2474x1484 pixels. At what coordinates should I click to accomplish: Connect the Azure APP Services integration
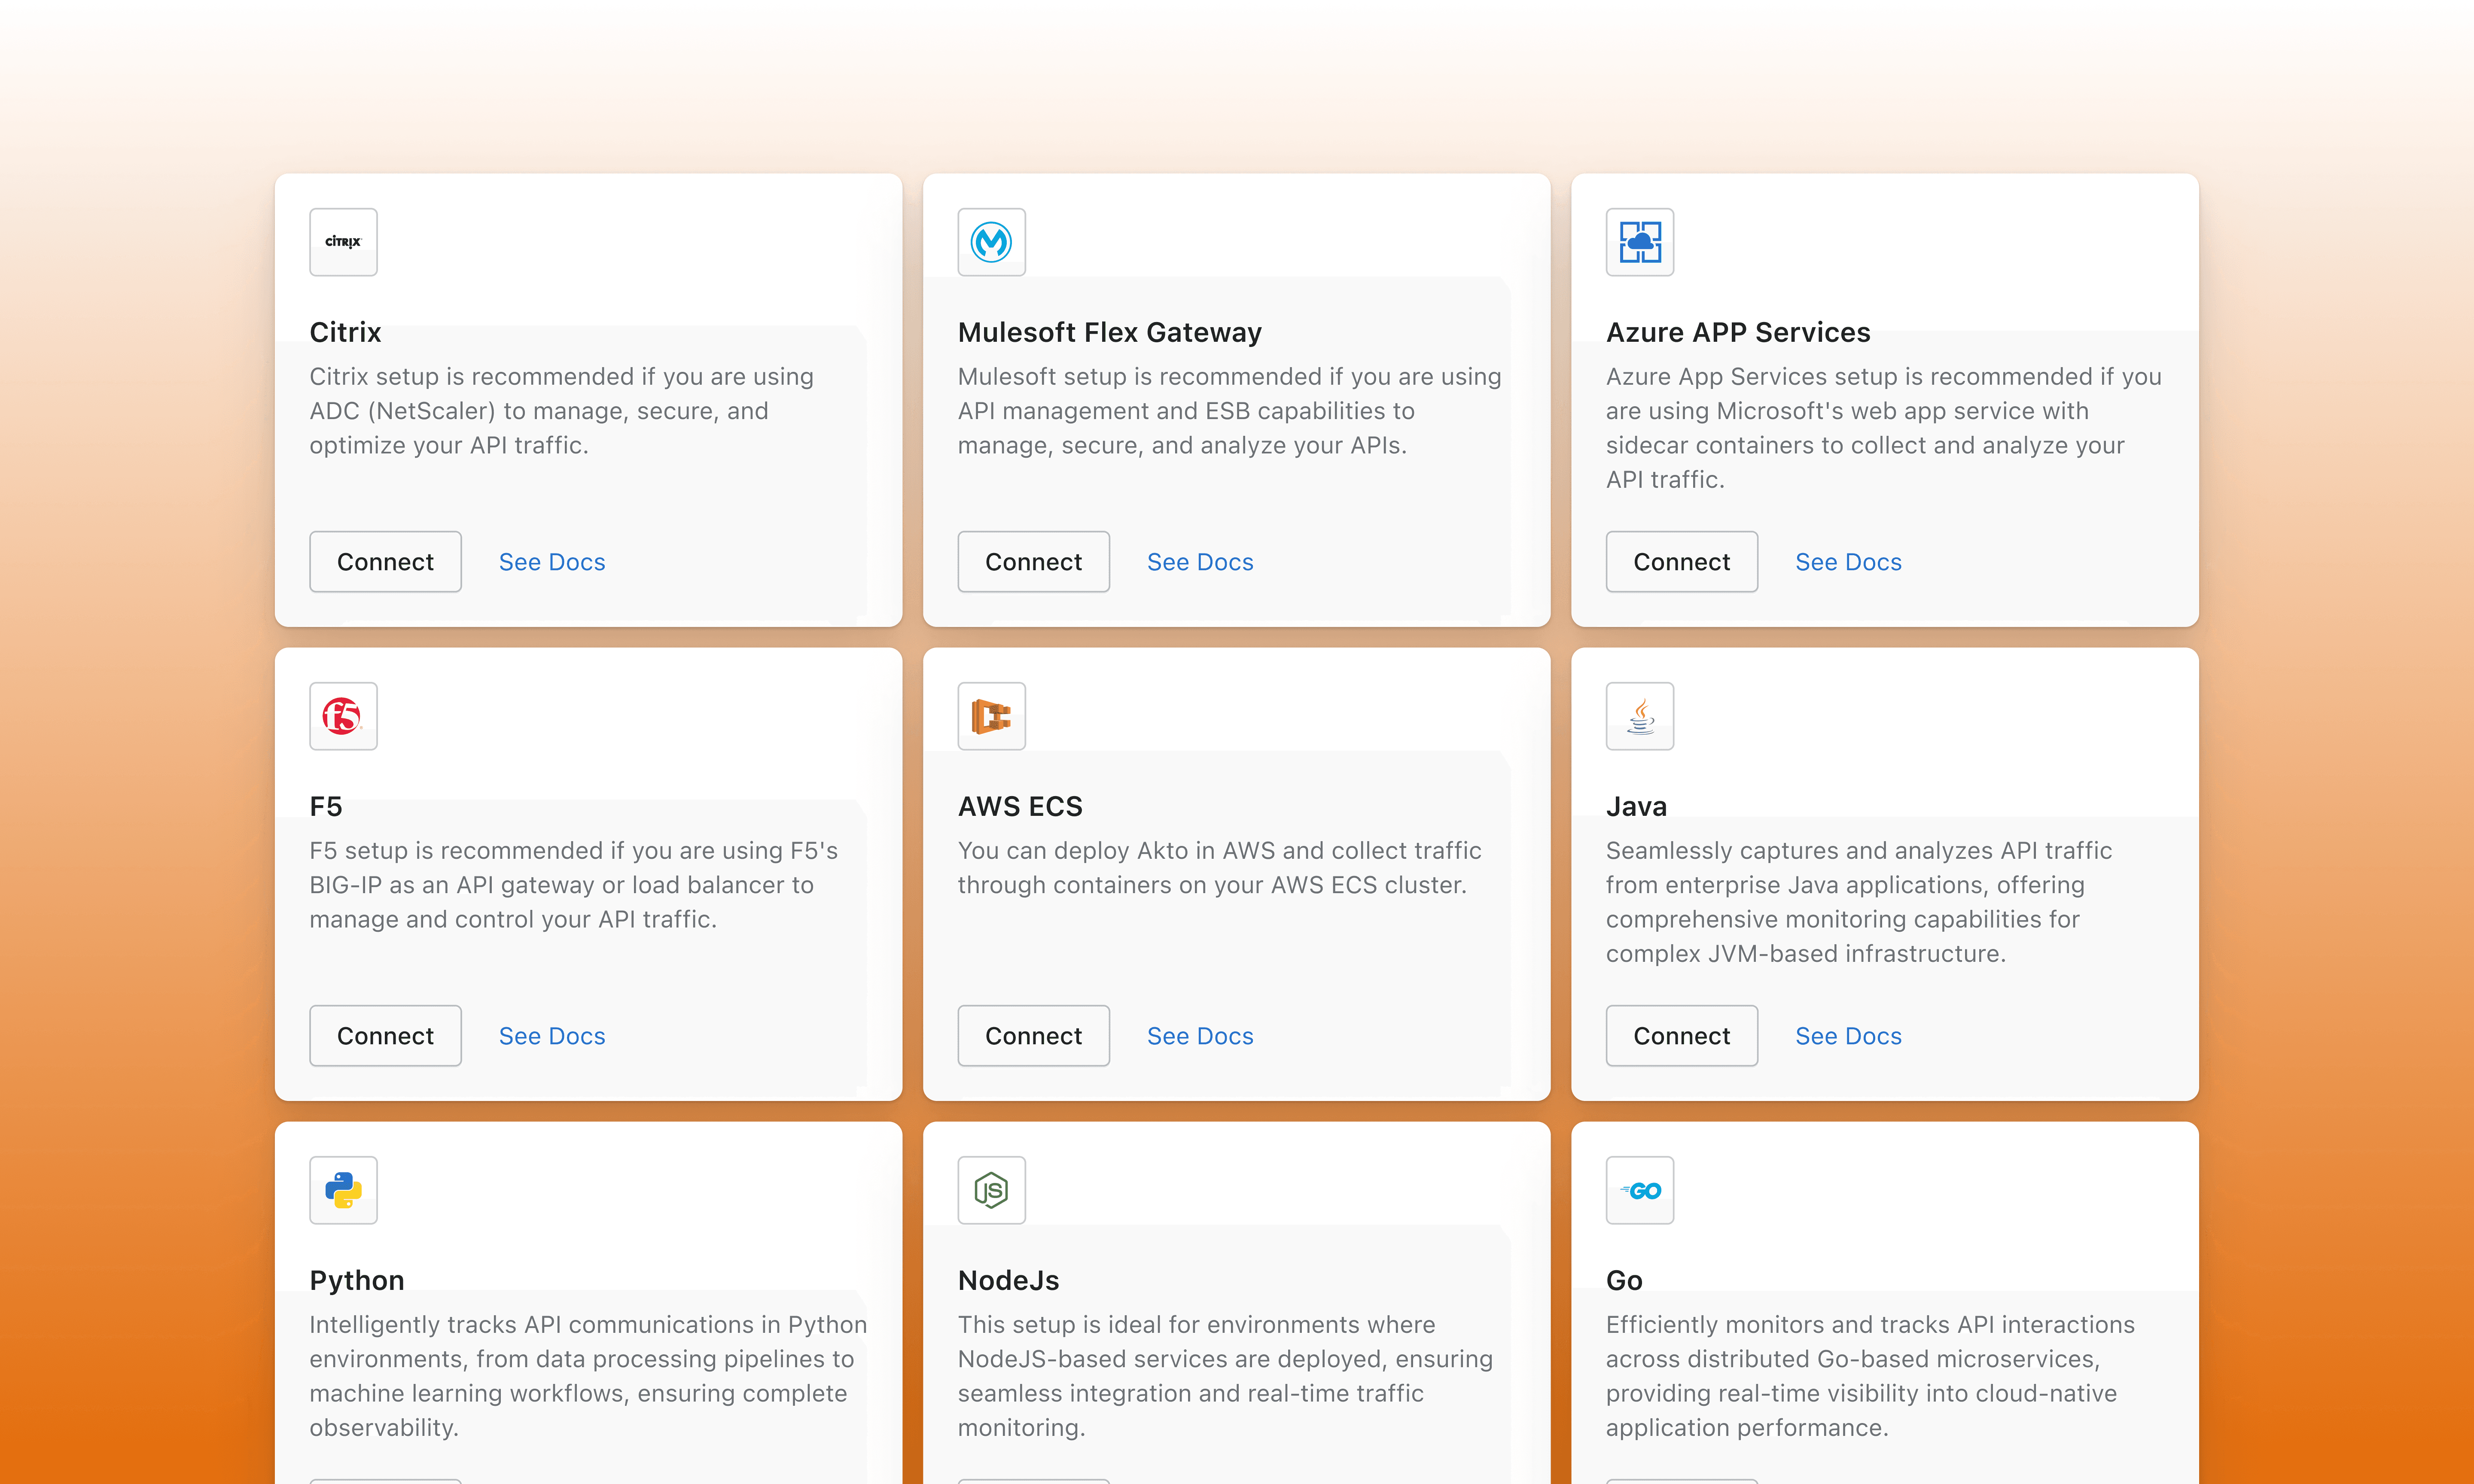1681,562
